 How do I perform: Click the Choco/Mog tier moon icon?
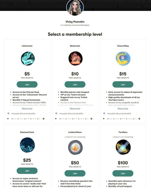tap(123, 58)
